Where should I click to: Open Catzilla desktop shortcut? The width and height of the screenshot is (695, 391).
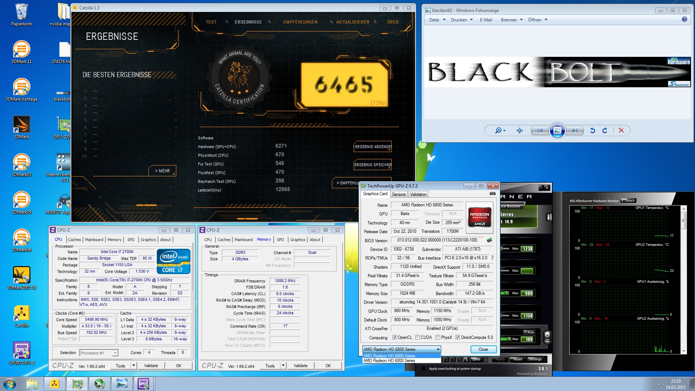[21, 316]
